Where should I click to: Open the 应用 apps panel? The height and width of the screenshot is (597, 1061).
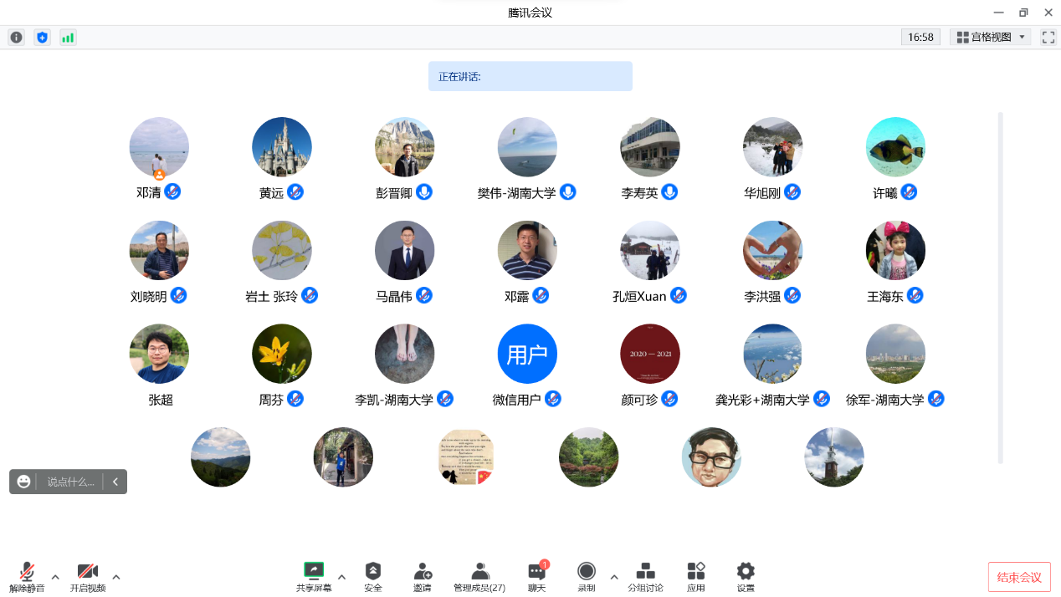tap(696, 576)
